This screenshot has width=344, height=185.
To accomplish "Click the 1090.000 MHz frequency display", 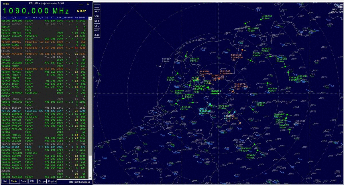I will (x=36, y=11).
